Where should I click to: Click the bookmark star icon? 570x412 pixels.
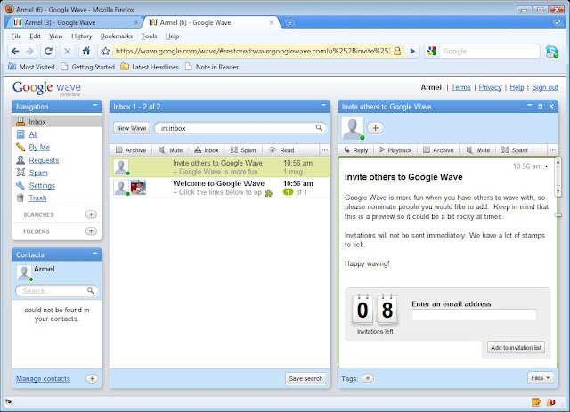click(105, 52)
